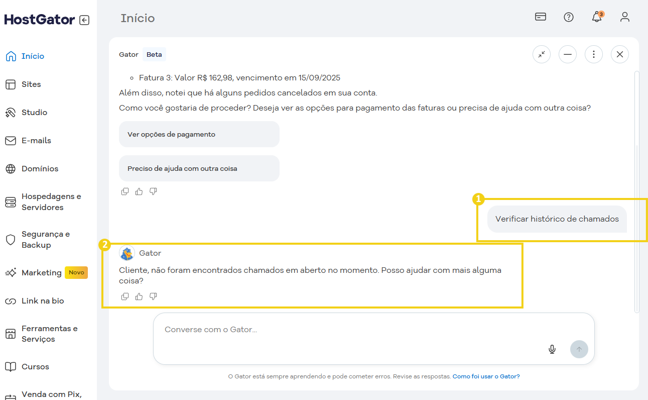Screen dimensions: 648x400
Task: Open the user account profile icon
Action: [624, 17]
